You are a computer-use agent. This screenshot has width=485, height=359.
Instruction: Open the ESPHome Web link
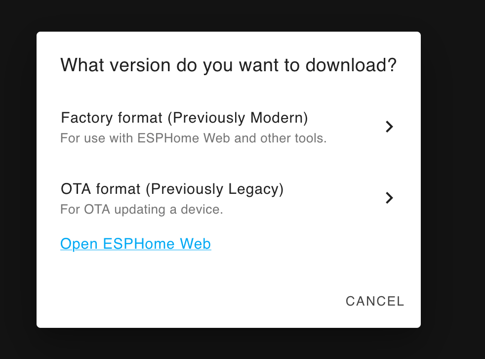[135, 244]
